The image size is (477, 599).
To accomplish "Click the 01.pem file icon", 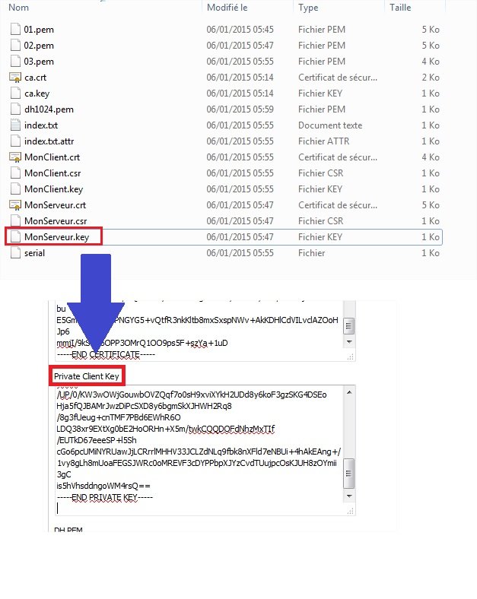I will 15,30.
